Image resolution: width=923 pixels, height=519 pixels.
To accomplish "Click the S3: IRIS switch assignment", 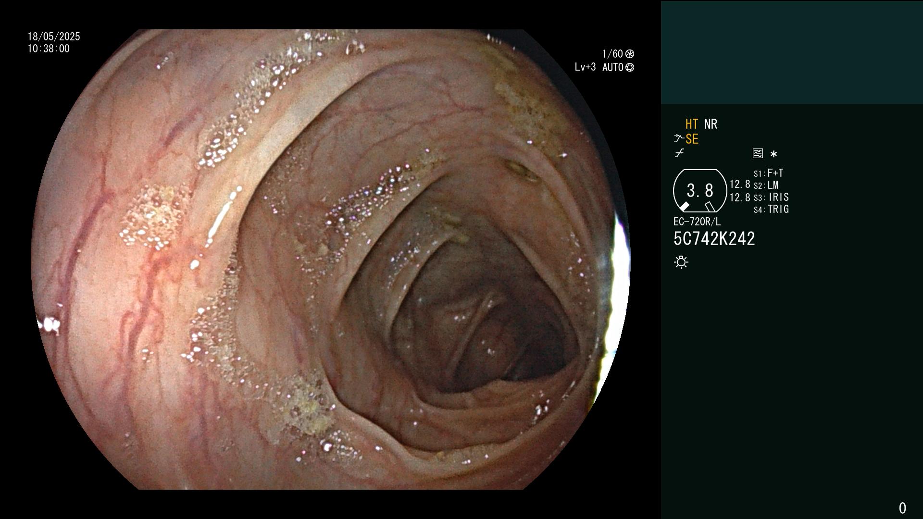I will (771, 197).
